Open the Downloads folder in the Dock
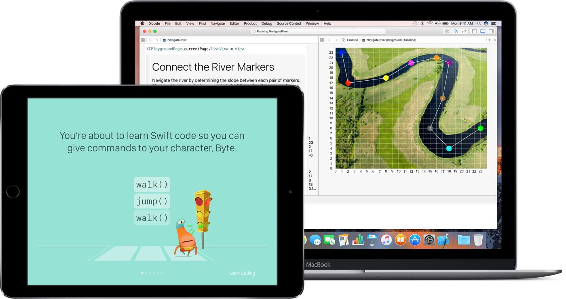Image resolution: width=566 pixels, height=299 pixels. pos(464,240)
